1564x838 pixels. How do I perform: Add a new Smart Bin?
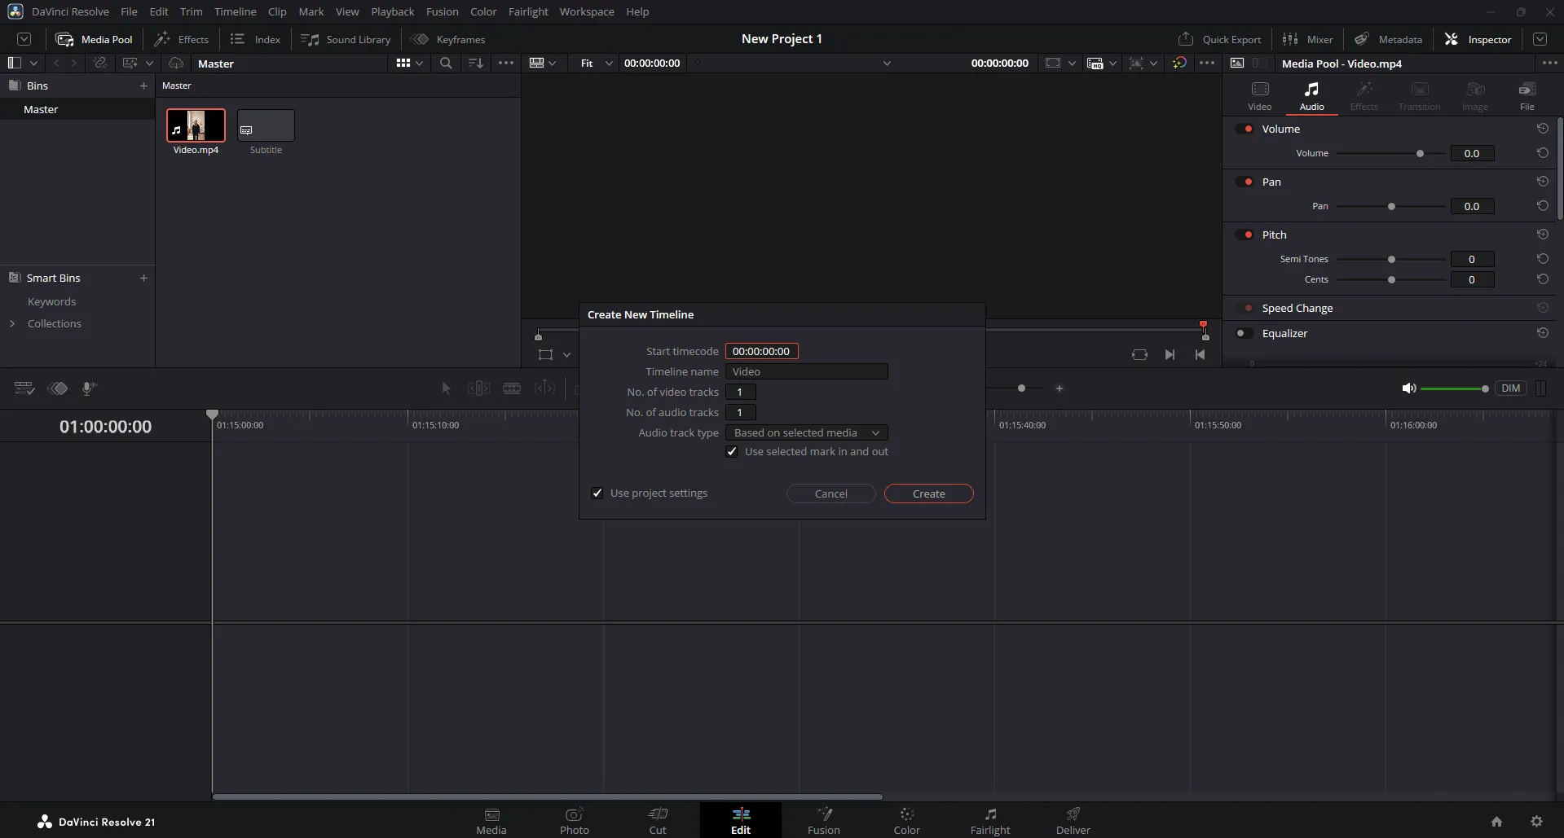tap(143, 278)
